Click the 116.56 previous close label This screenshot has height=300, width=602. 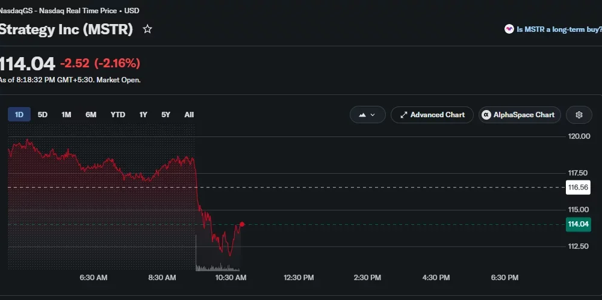pyautogui.click(x=578, y=187)
